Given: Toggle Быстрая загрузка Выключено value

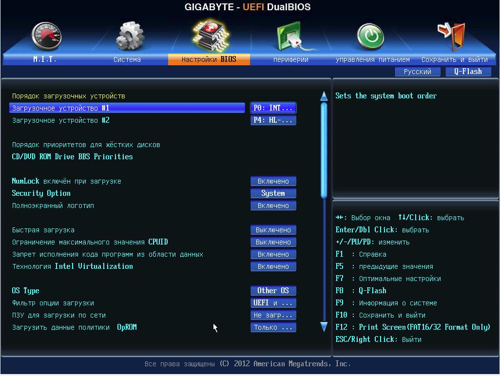Looking at the screenshot, I should (x=273, y=230).
